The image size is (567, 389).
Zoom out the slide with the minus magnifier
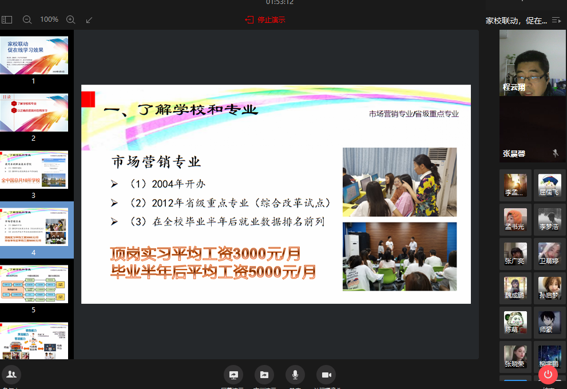pos(27,19)
